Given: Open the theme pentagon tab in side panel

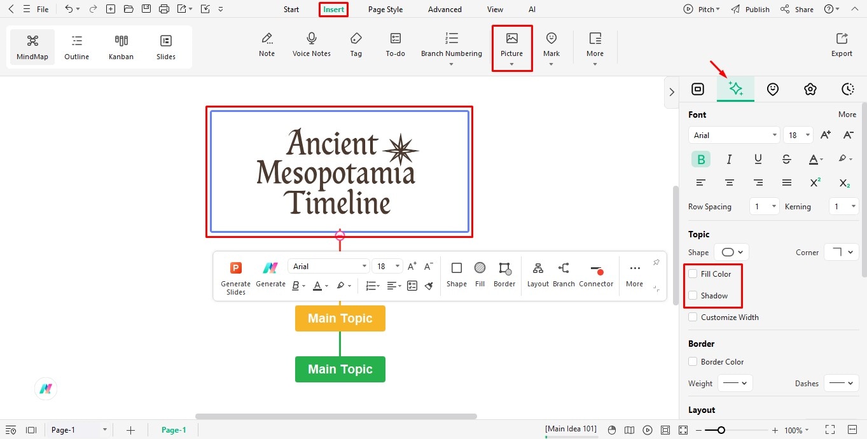Looking at the screenshot, I should (x=810, y=89).
